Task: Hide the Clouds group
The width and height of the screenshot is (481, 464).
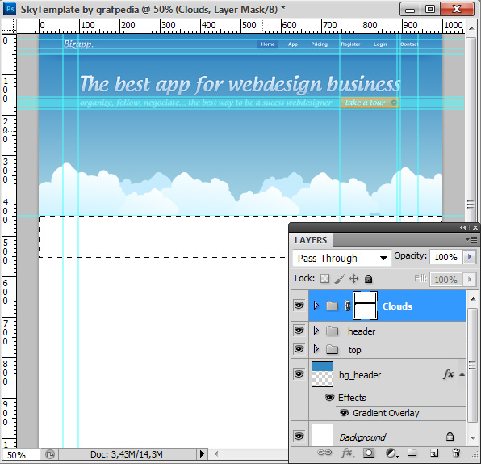Action: pos(299,306)
